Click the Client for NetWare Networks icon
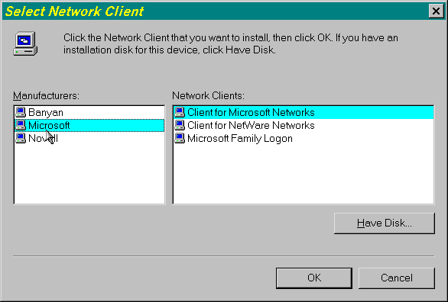Image resolution: width=448 pixels, height=302 pixels. 180,125
